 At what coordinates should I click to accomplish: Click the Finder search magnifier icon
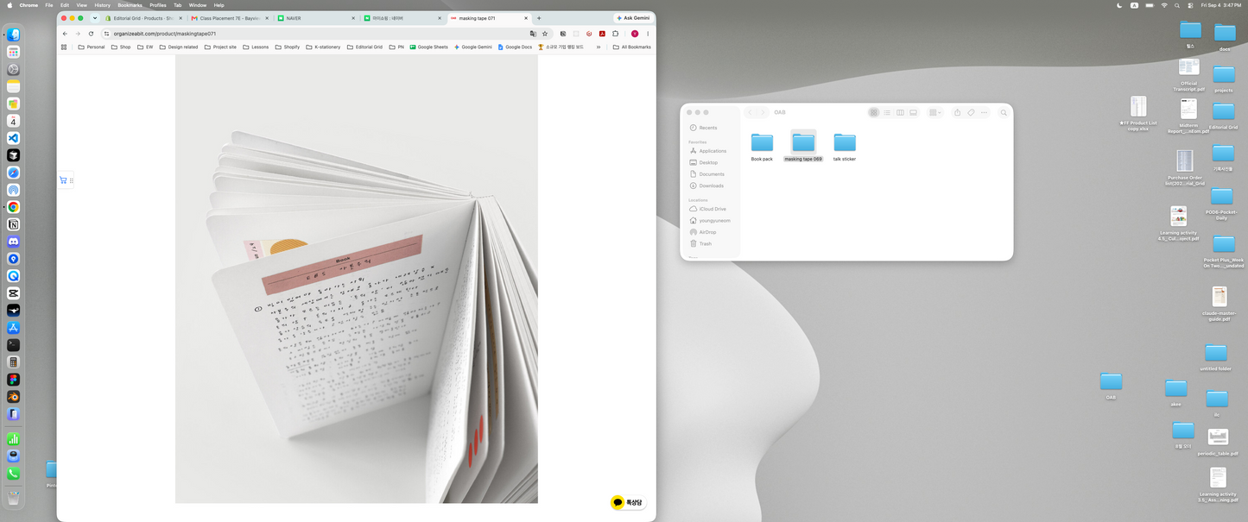tap(1004, 112)
